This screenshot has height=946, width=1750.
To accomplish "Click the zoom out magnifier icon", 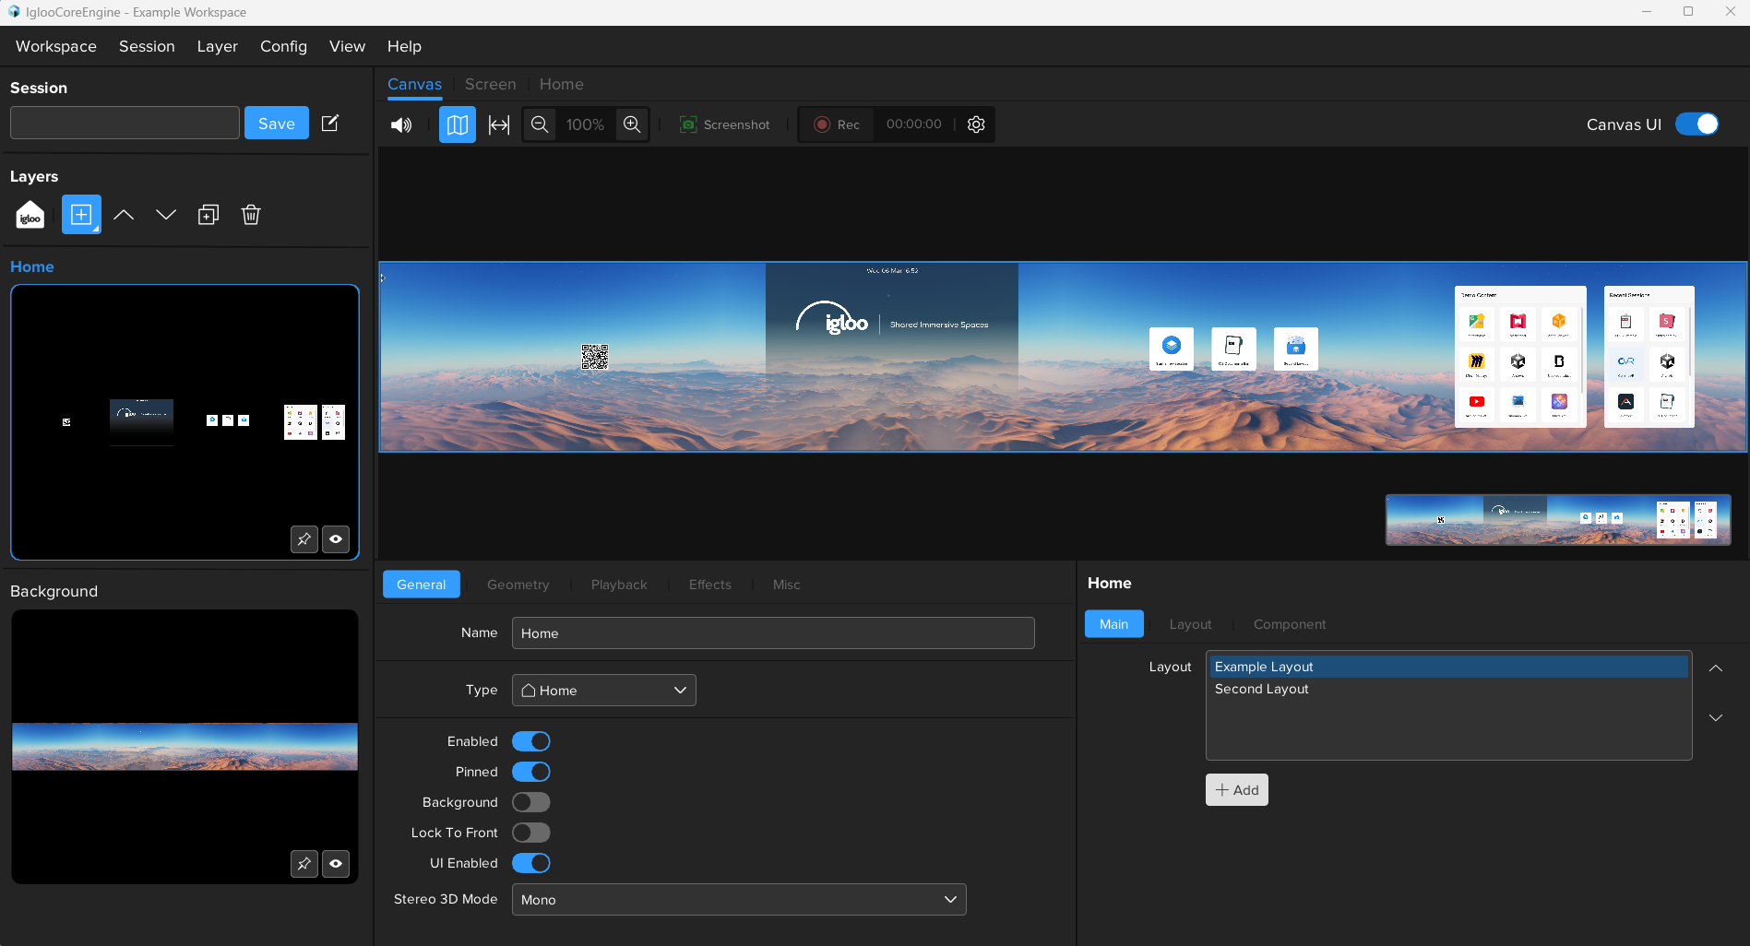I will pos(539,124).
